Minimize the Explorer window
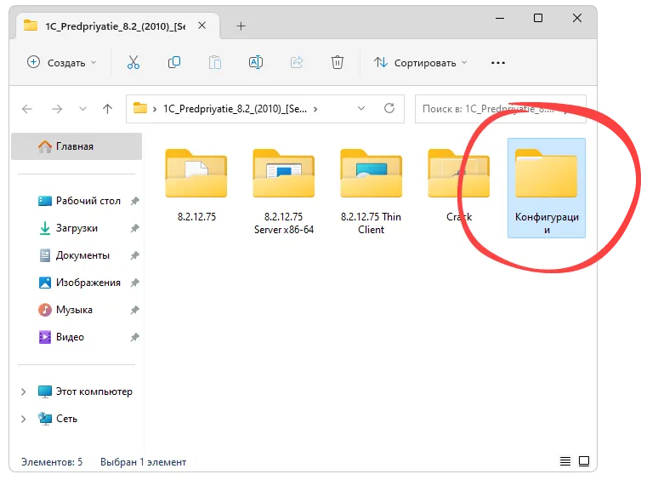Viewport: 658px width, 480px height. point(500,18)
